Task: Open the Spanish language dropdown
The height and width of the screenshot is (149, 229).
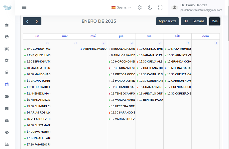Action: coord(121,7)
